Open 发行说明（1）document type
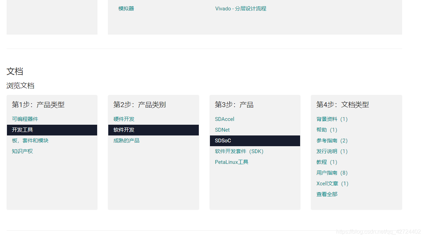Screen dimensions: 424x238 [332, 151]
